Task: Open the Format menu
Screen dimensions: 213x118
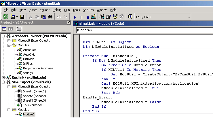Action: click(45, 10)
